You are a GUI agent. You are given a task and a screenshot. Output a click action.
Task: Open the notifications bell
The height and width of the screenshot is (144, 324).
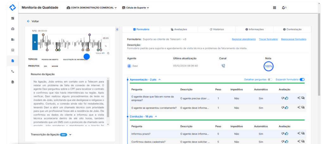(283, 8)
